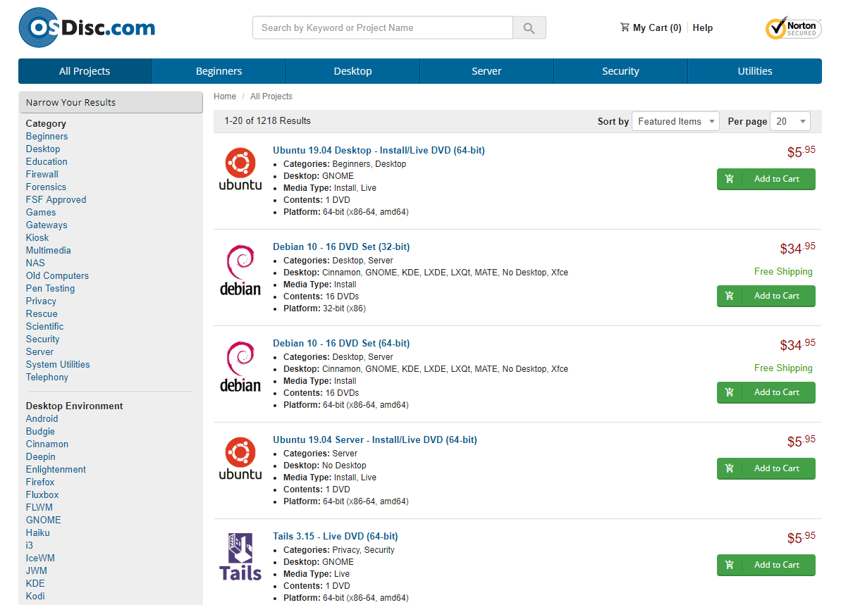The width and height of the screenshot is (841, 605).
Task: Filter by NAS category
Action: pyautogui.click(x=35, y=263)
